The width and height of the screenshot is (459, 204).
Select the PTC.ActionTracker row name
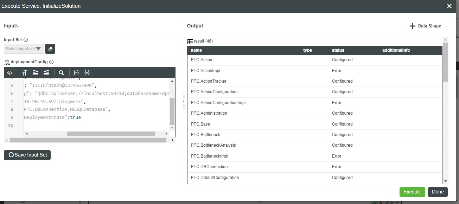(209, 81)
